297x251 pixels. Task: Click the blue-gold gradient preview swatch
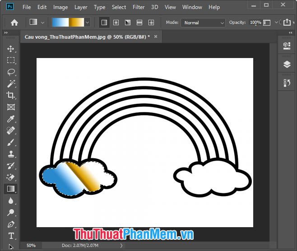pos(68,22)
